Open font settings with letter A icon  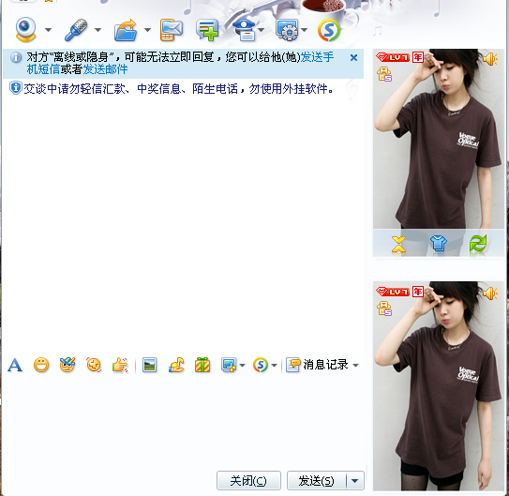coord(15,365)
